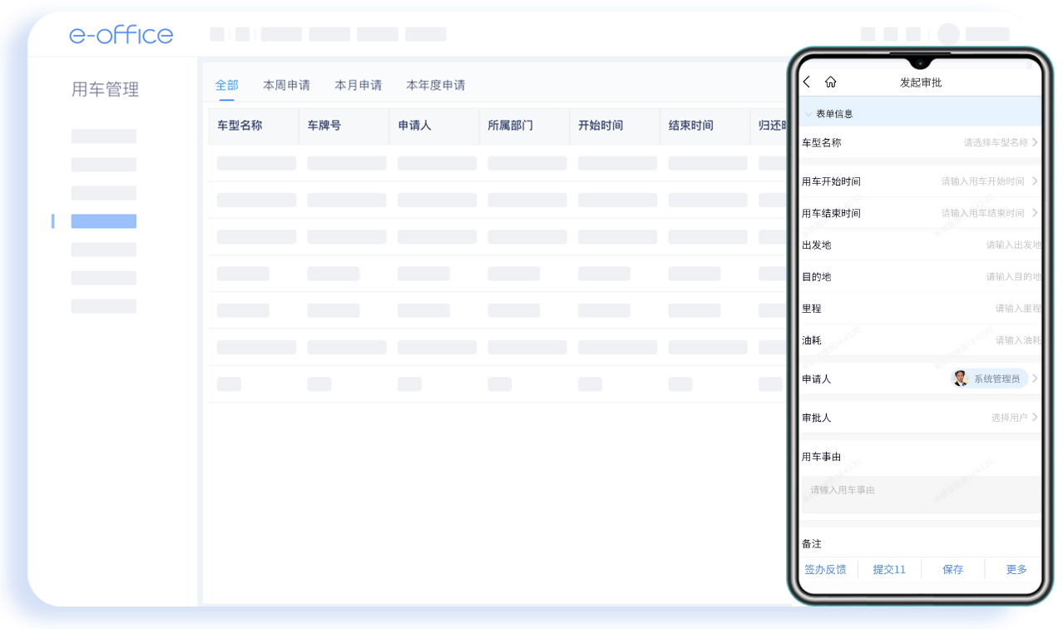Click the system administrator avatar chip
Viewport: 1063px width, 629px height.
point(989,379)
